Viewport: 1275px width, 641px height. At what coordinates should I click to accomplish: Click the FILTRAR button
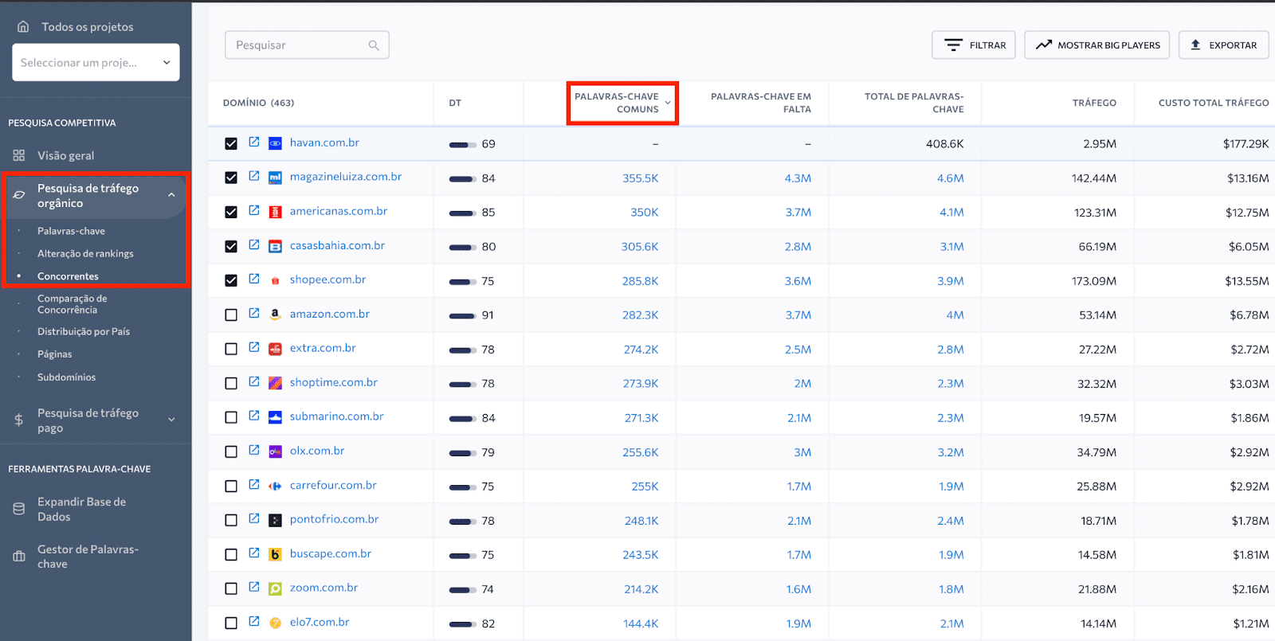tap(974, 45)
